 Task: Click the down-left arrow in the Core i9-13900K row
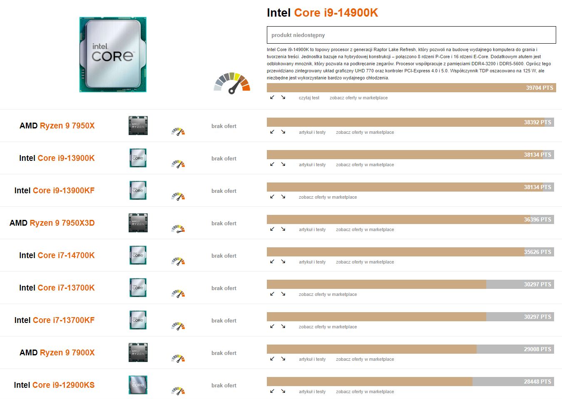(272, 164)
